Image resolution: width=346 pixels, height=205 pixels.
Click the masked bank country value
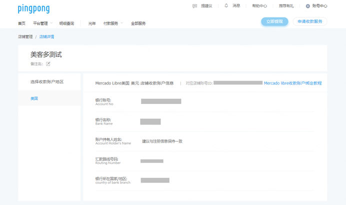tap(155, 180)
